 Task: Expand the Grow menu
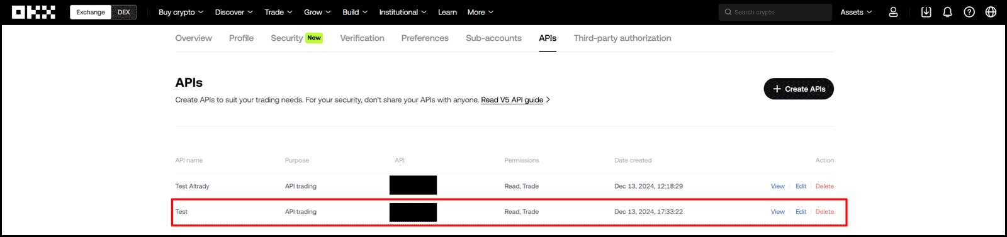[x=317, y=12]
